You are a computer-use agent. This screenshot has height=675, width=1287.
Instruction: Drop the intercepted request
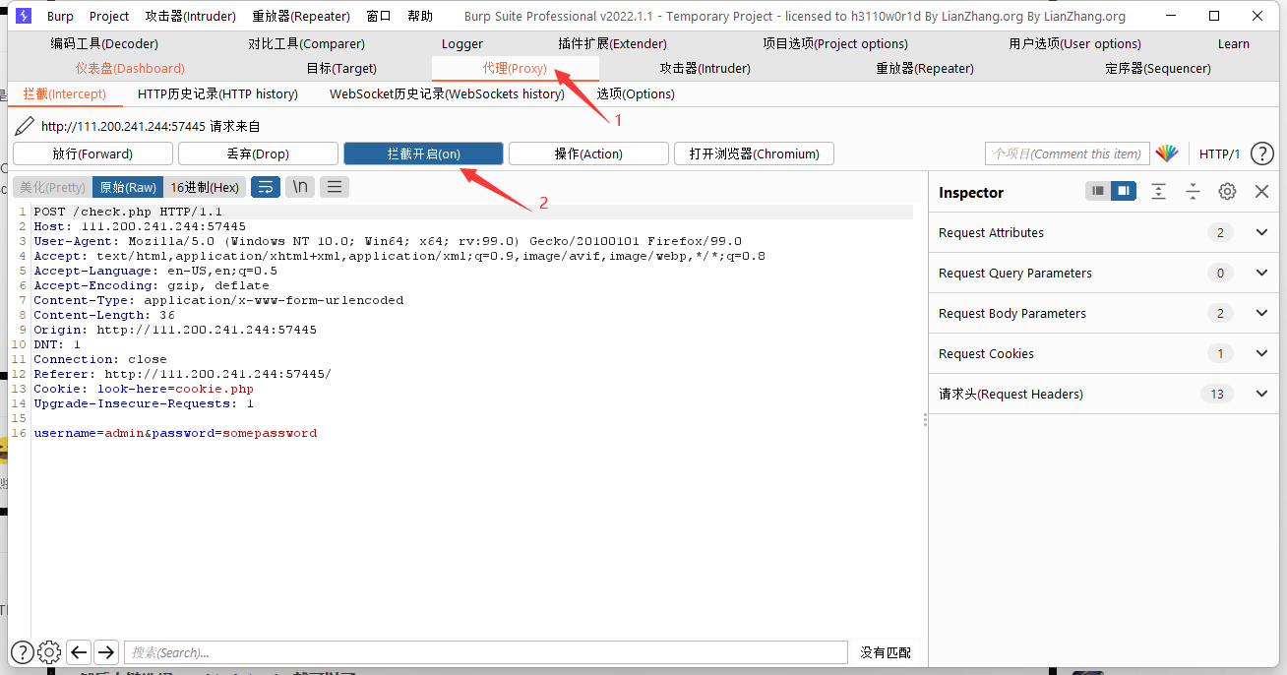tap(258, 153)
